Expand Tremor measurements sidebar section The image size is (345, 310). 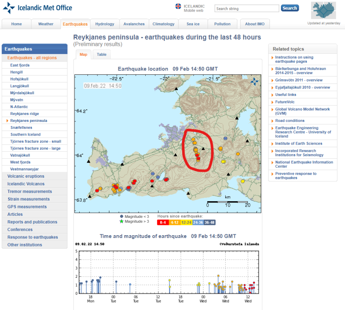(x=30, y=191)
